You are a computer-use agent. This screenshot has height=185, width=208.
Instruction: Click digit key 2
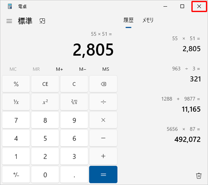[45, 156]
